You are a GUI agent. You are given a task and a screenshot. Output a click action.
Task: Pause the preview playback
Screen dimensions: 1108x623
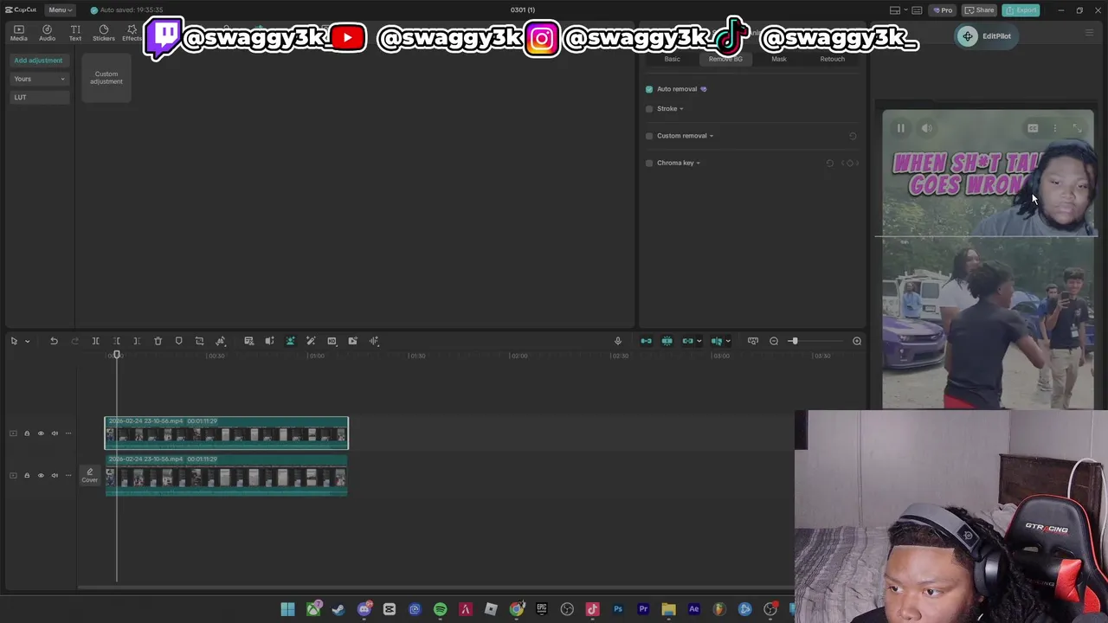[900, 128]
